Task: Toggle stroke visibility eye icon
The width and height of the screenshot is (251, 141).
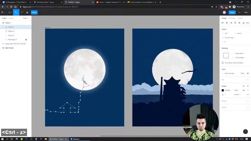Action: click(x=244, y=90)
